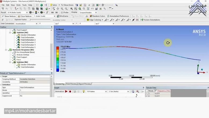Switch to Print Preview tab

coord(71,84)
